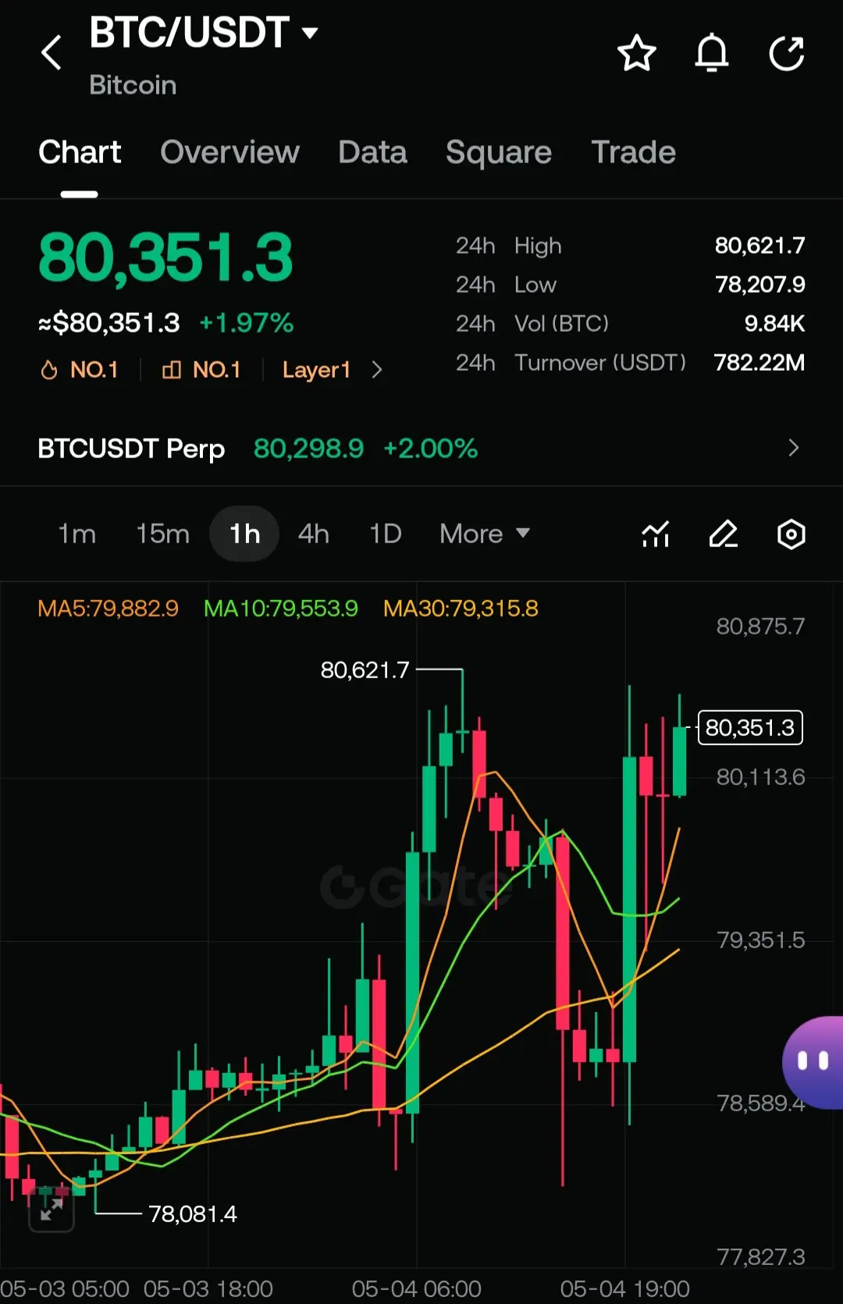Switch to the Chart tab
Image resolution: width=843 pixels, height=1304 pixels.
click(x=80, y=152)
